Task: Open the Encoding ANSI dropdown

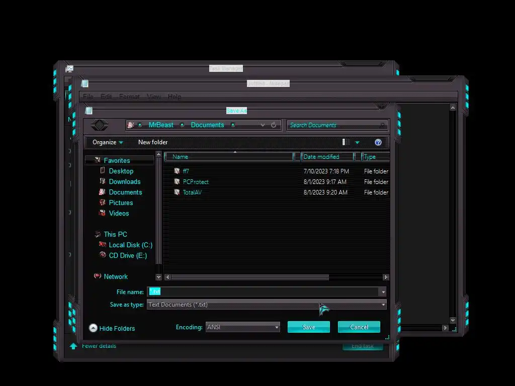Action: click(x=243, y=327)
